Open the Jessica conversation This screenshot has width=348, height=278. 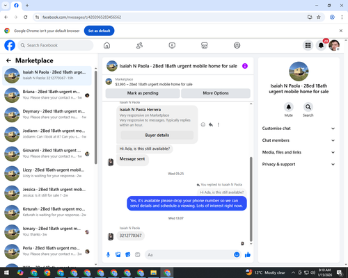[47, 193]
